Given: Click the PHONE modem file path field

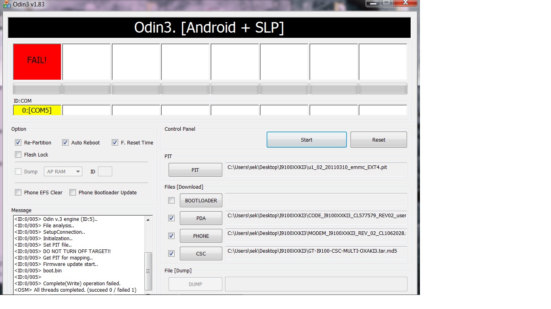Looking at the screenshot, I should (x=316, y=235).
